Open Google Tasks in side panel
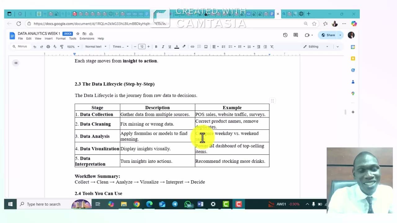 353,70
